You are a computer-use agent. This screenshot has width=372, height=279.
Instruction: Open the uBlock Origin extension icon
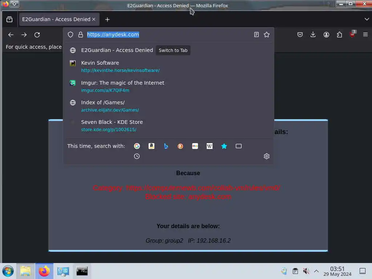352,34
